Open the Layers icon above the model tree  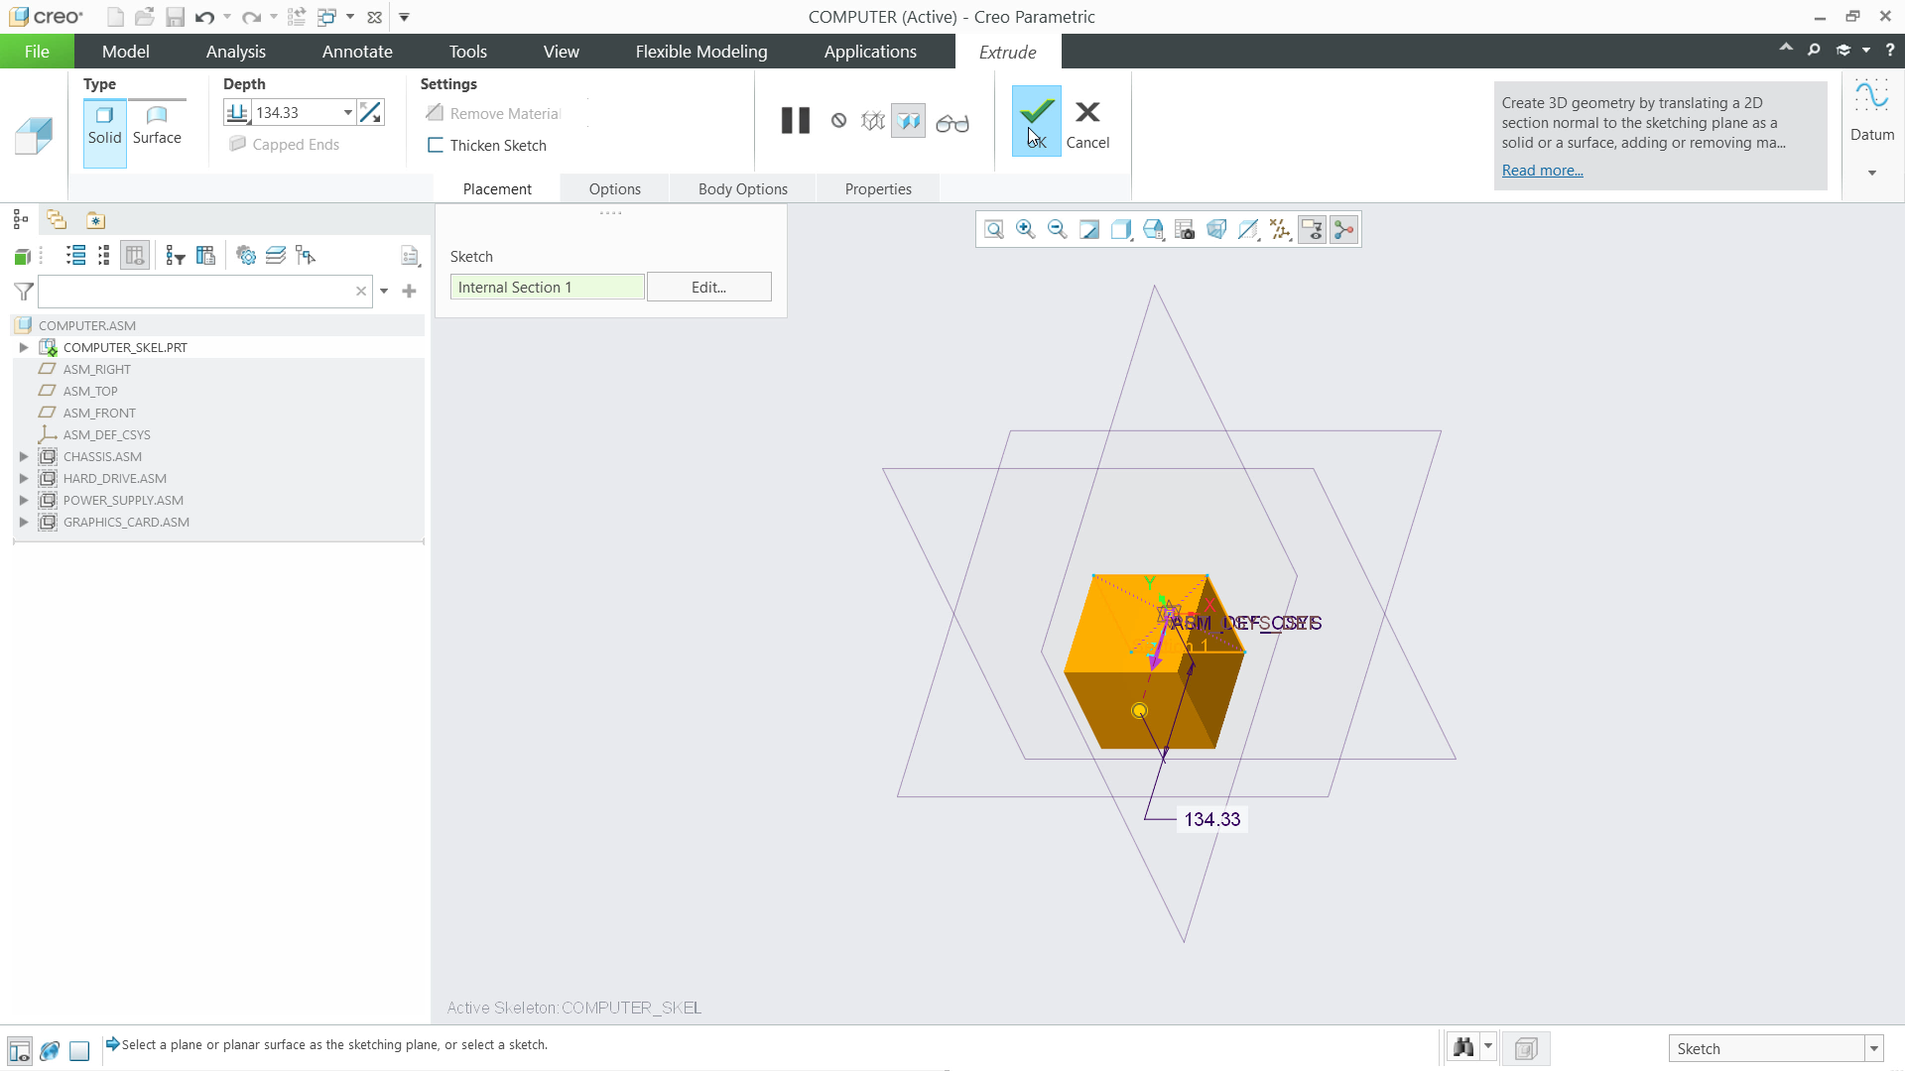click(x=275, y=255)
